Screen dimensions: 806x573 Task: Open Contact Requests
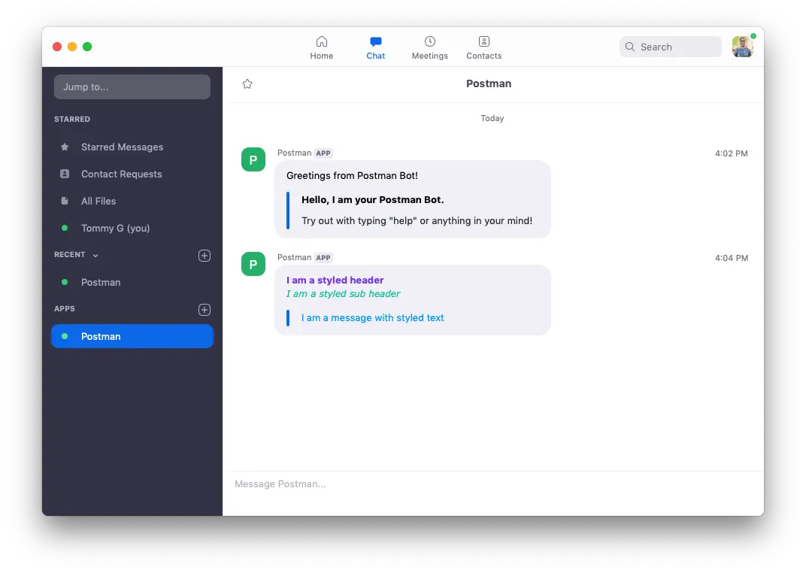(120, 174)
